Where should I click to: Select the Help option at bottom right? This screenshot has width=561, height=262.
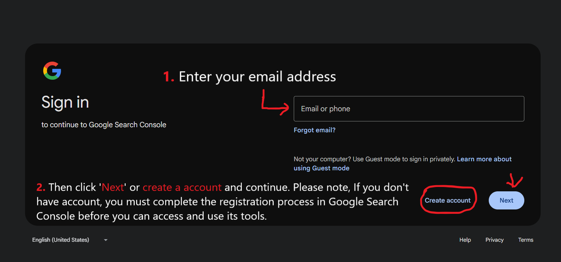pos(465,240)
